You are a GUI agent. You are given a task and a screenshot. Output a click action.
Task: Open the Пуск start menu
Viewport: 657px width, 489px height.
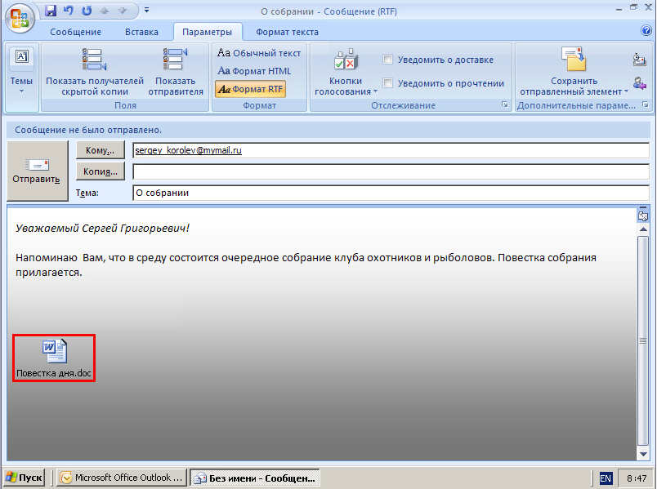(24, 478)
